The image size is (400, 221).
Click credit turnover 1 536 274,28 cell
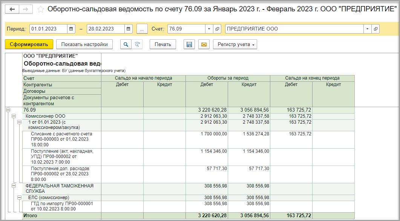pyautogui.click(x=249, y=139)
